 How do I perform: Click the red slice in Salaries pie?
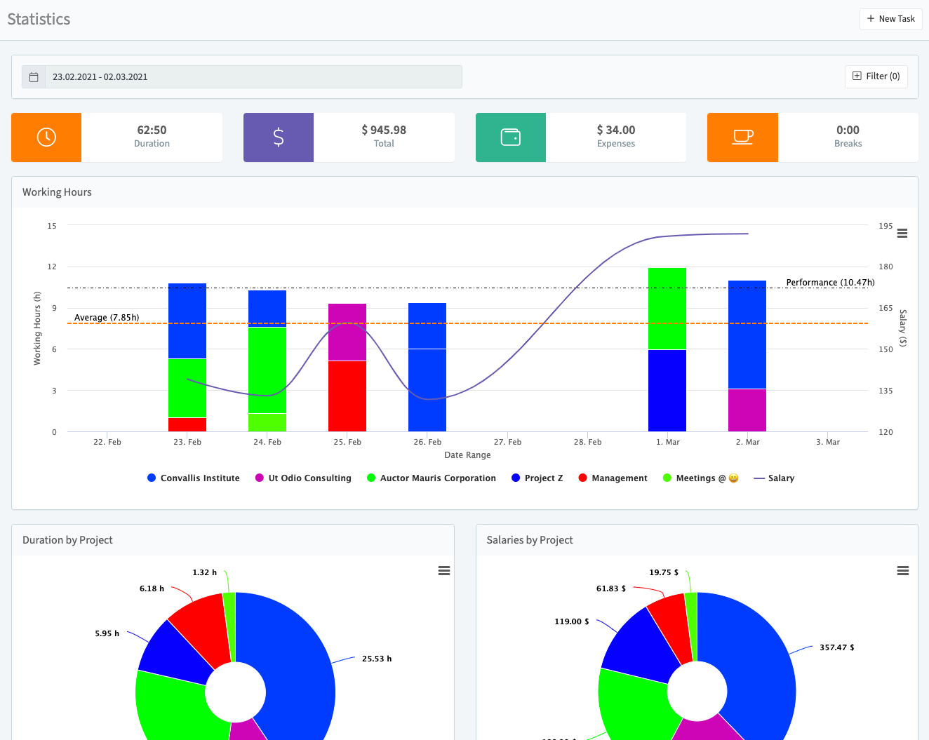(671, 625)
